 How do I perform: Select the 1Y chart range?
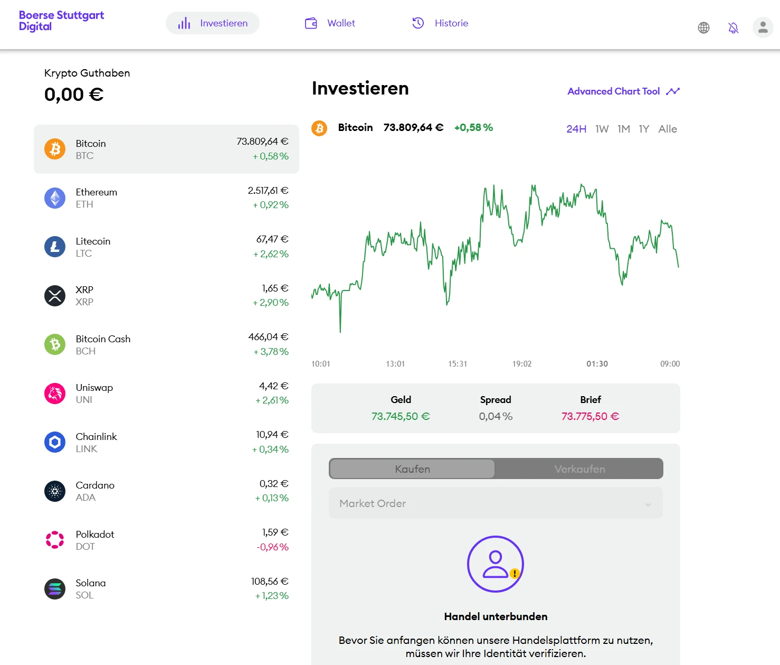644,129
